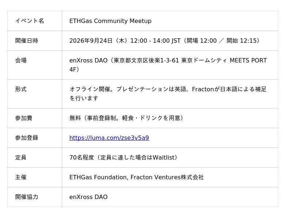This screenshot has height=218, width=292.
Task: Click the 参加費 label cell
Action: [x=35, y=118]
